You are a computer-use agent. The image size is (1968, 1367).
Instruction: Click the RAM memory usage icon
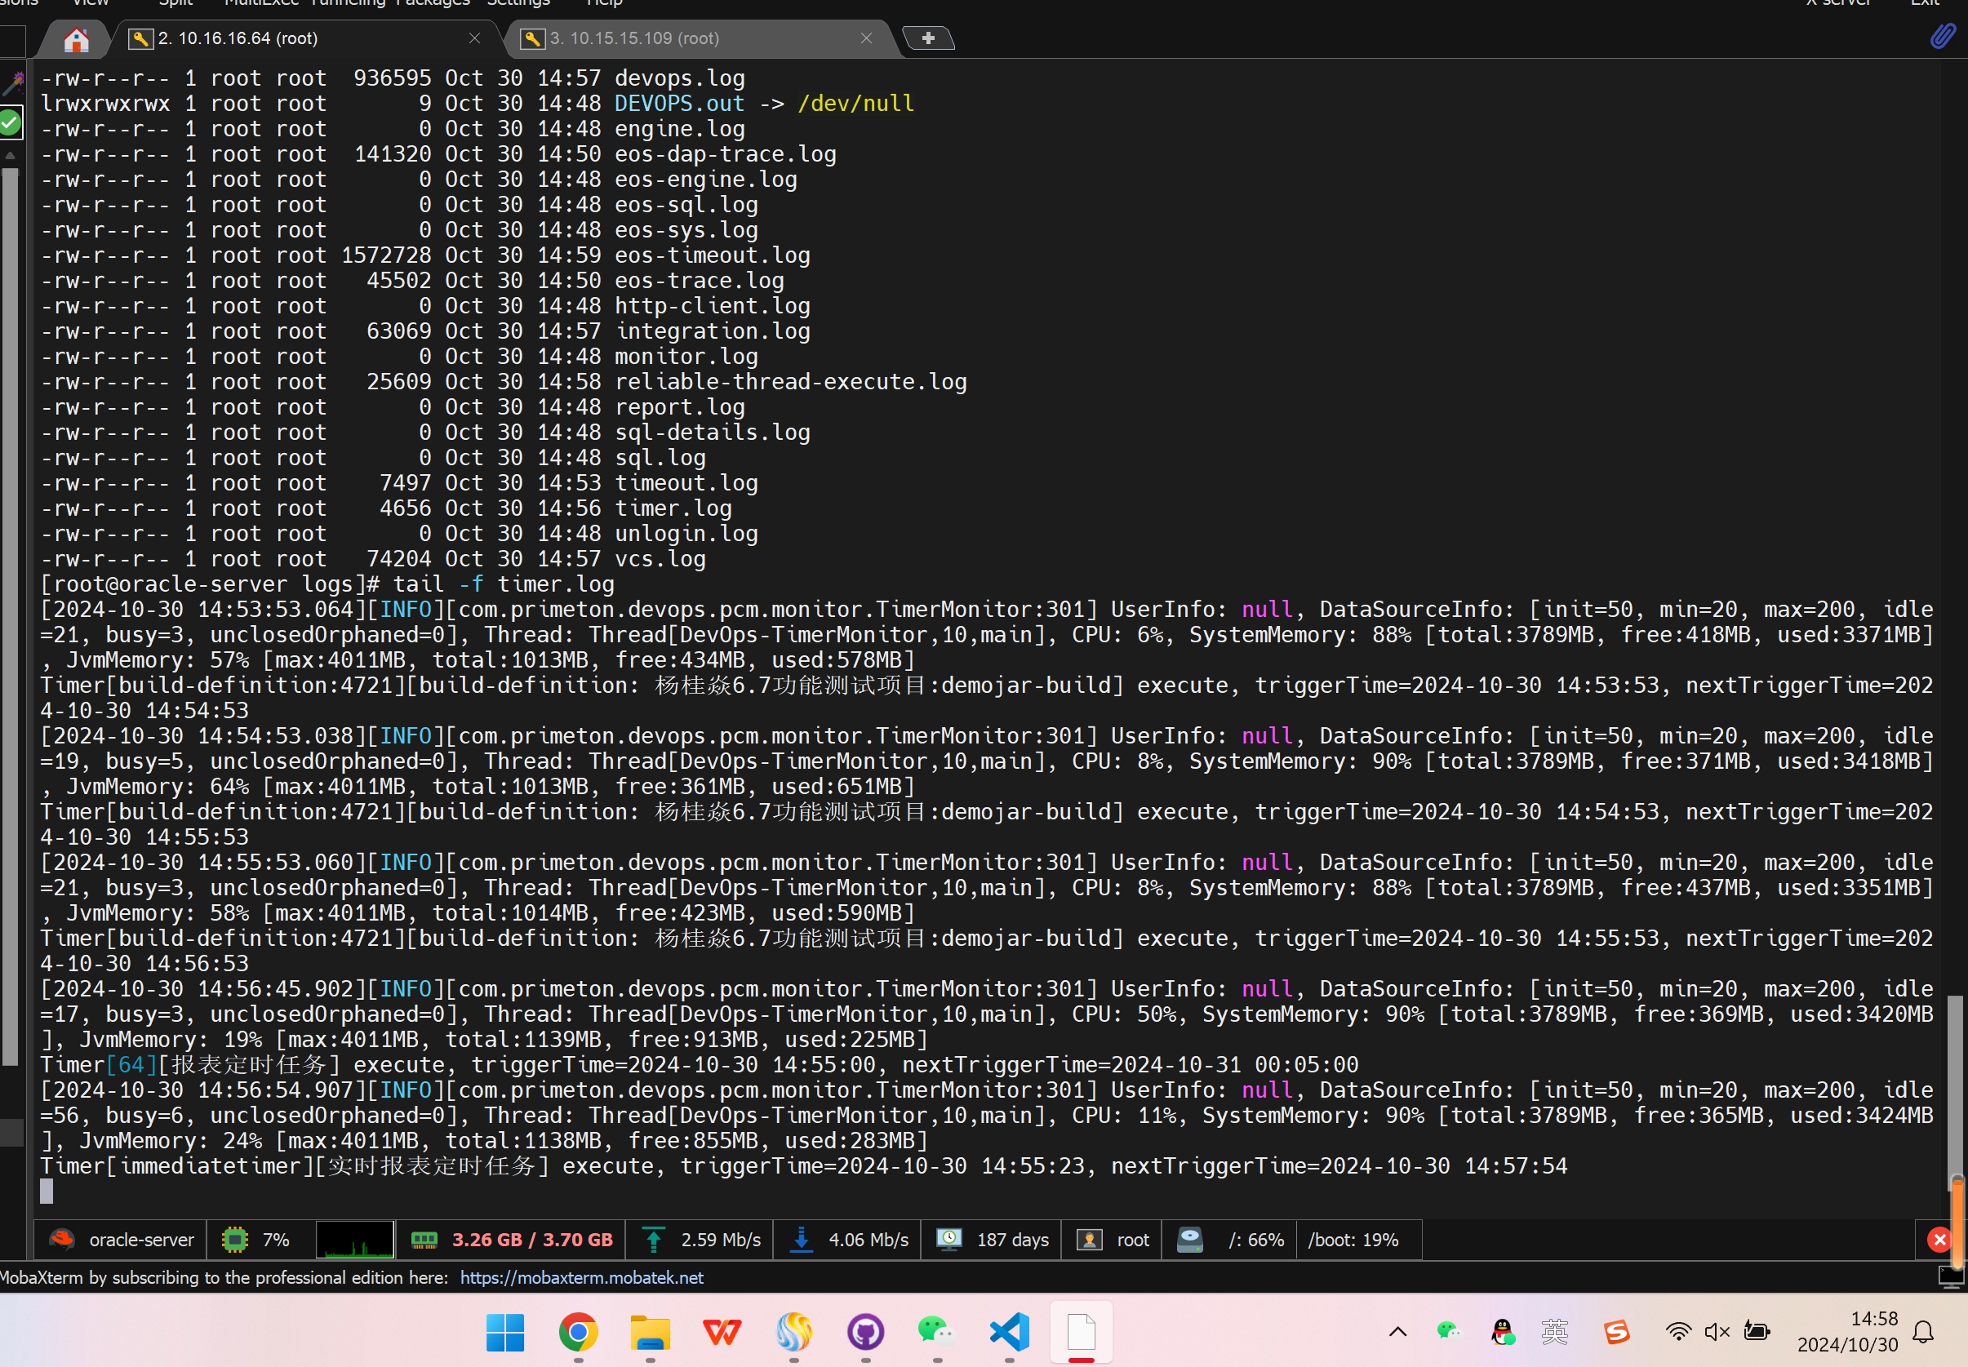point(424,1240)
